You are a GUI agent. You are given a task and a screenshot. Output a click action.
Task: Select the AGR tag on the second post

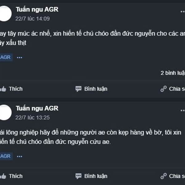(6, 156)
